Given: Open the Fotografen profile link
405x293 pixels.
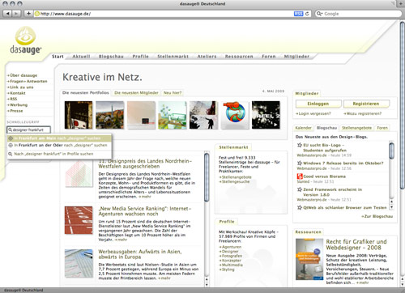Looking at the screenshot, I should pos(230,256).
